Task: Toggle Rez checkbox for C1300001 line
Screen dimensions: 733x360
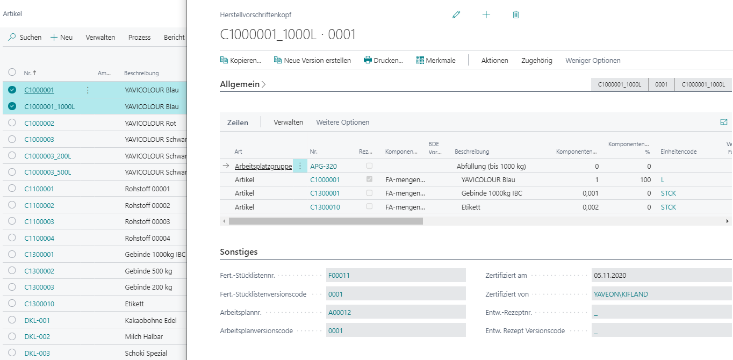Action: coord(369,192)
